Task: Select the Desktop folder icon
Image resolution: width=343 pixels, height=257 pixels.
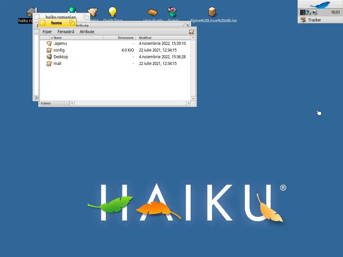Action: click(x=49, y=57)
